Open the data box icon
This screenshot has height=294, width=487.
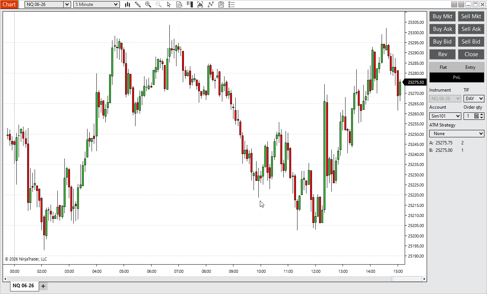[x=179, y=4]
